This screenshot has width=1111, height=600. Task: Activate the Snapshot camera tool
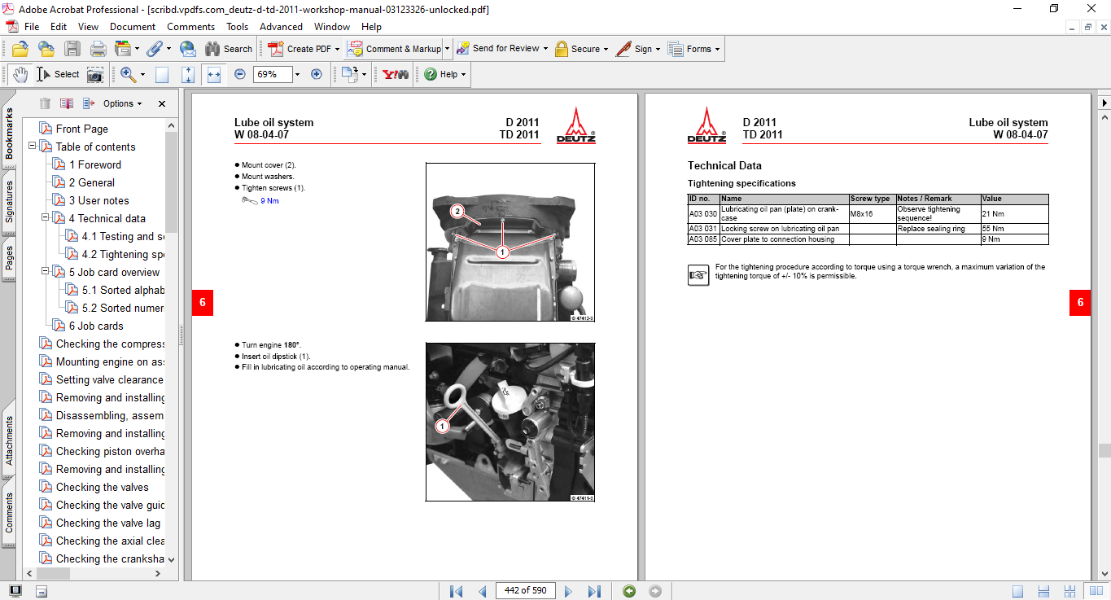[x=95, y=74]
